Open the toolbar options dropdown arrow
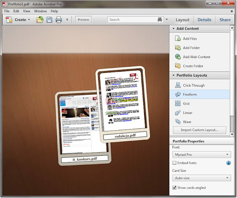This screenshot has width=237, height=198. click(67, 20)
